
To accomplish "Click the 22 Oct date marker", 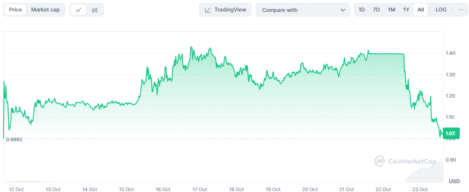I will (383, 189).
